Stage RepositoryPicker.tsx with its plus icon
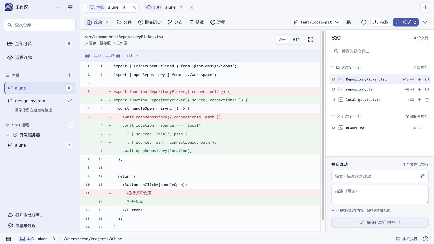The height and width of the screenshot is (244, 434). (419, 79)
